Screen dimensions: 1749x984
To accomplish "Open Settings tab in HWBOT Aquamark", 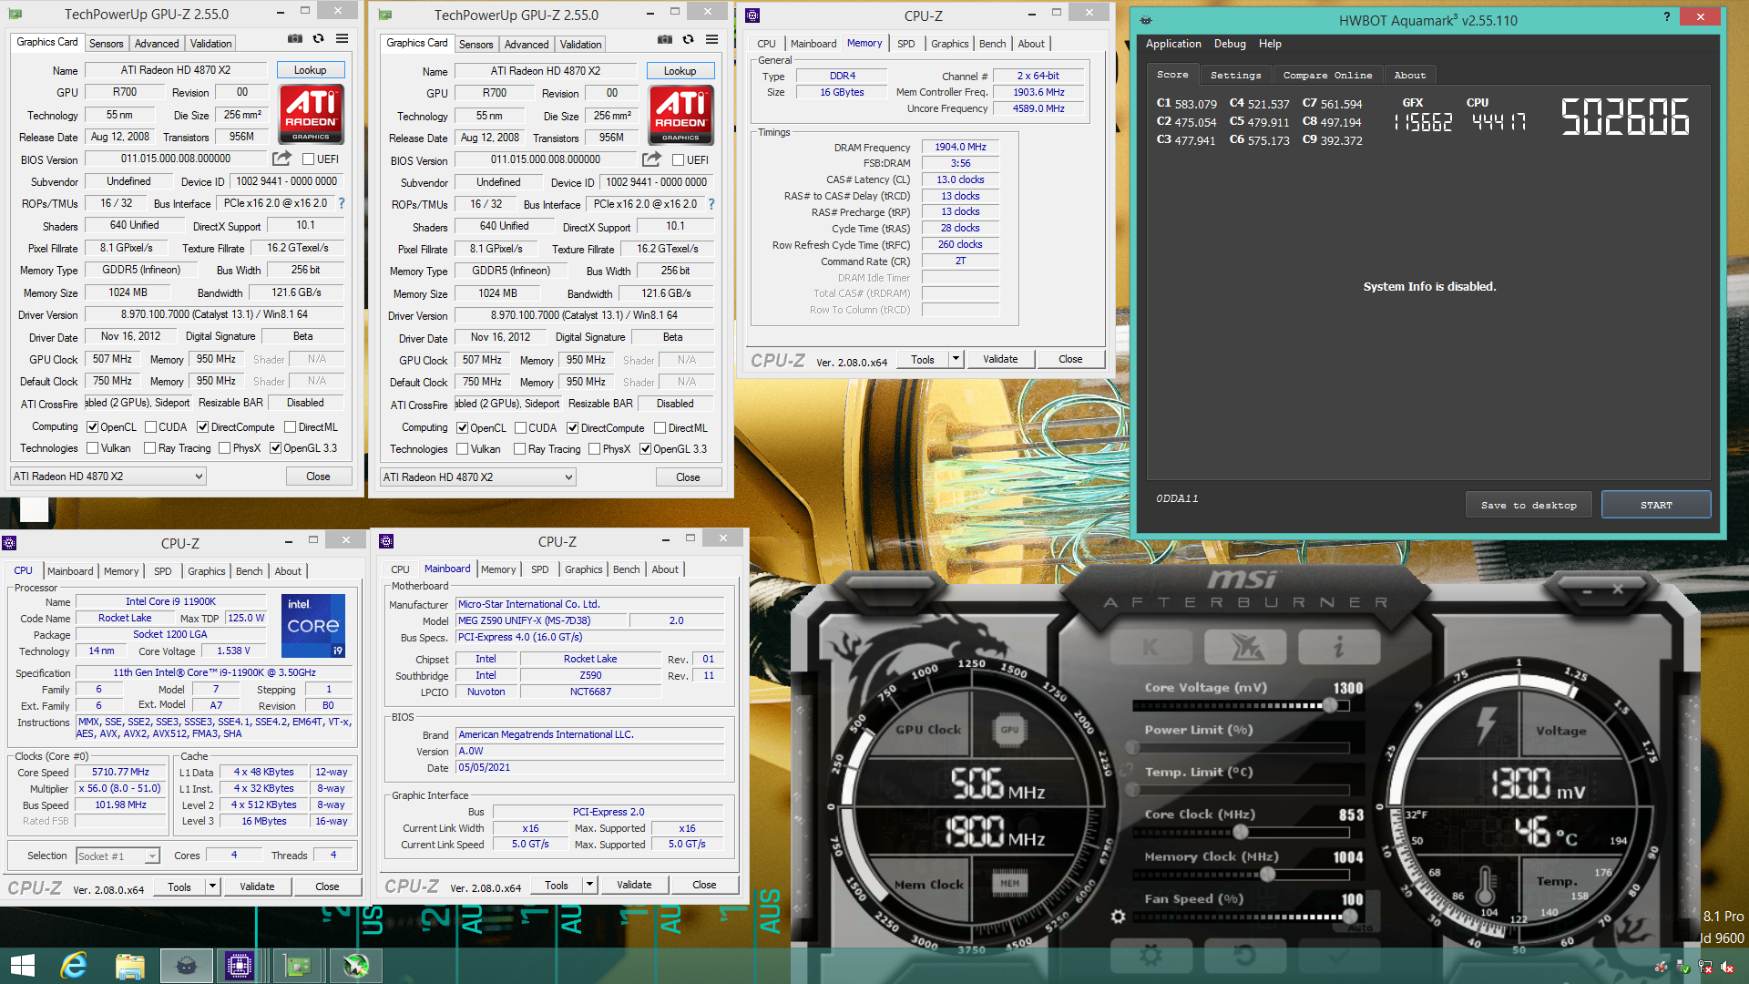I will point(1235,75).
